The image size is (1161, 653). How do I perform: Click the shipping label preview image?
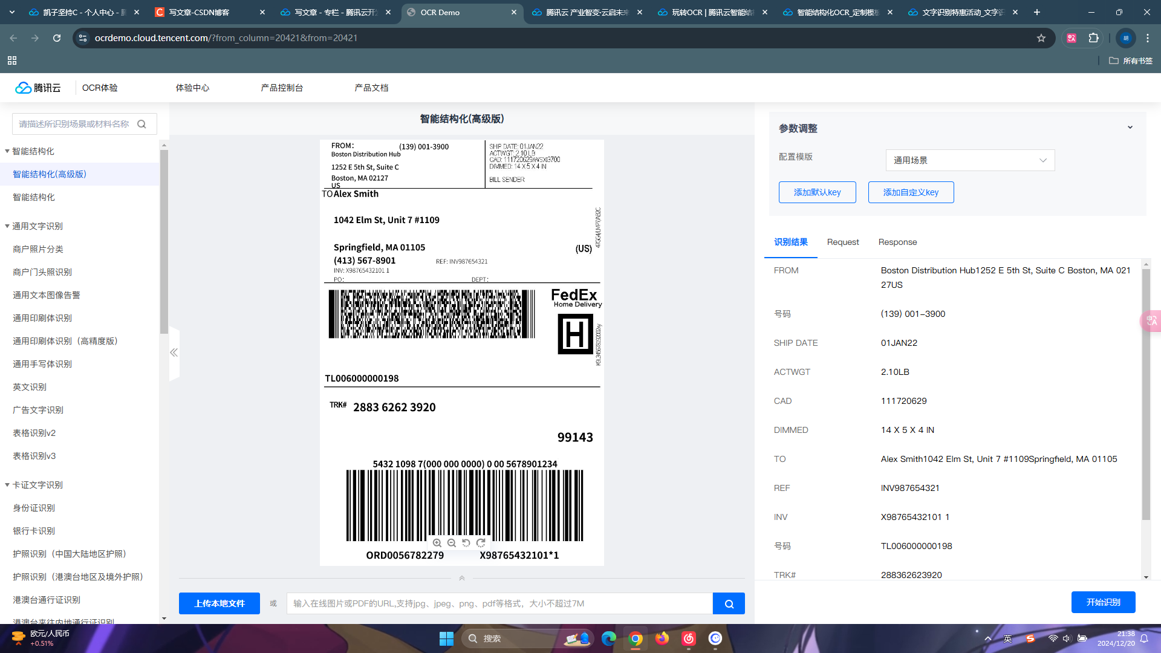coord(461,352)
